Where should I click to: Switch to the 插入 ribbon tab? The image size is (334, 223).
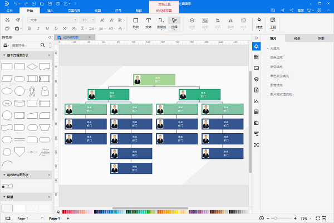point(51,10)
